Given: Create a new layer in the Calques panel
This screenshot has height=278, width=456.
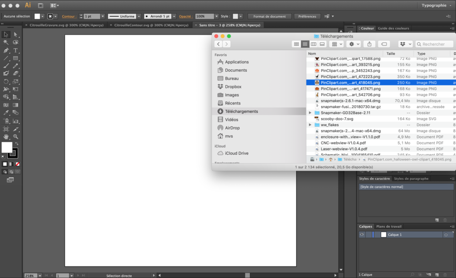Looking at the screenshot, I should point(438,274).
